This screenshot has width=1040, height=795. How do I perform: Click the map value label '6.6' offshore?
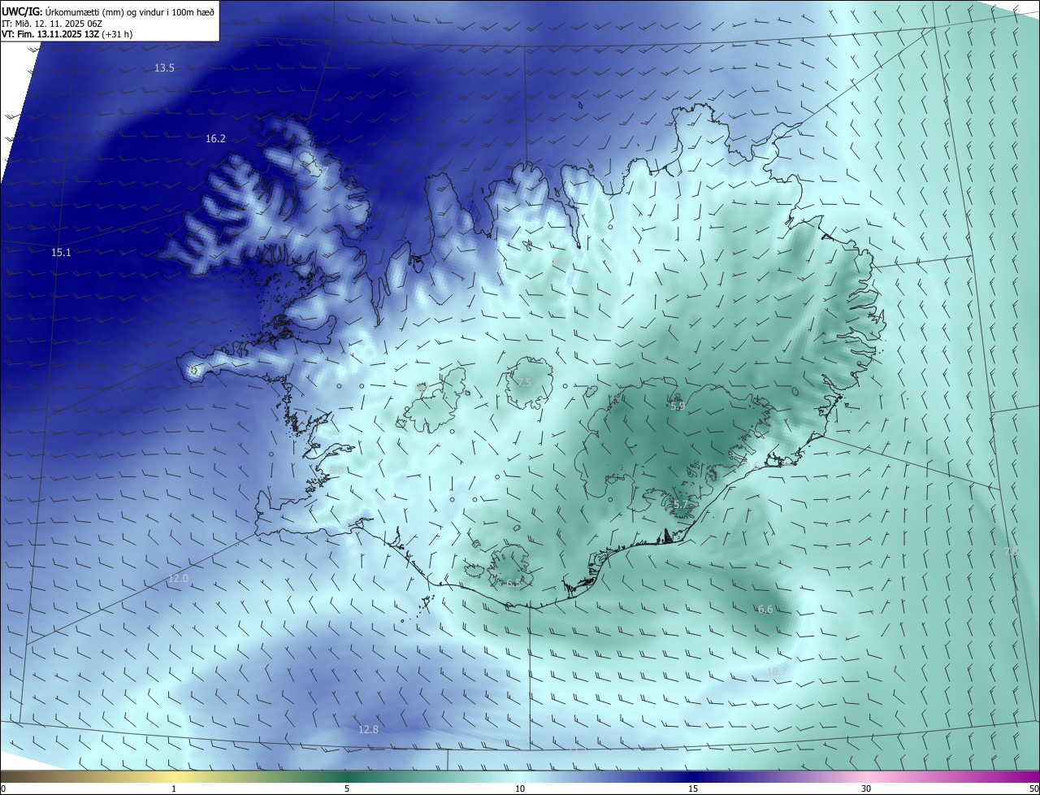coord(765,610)
